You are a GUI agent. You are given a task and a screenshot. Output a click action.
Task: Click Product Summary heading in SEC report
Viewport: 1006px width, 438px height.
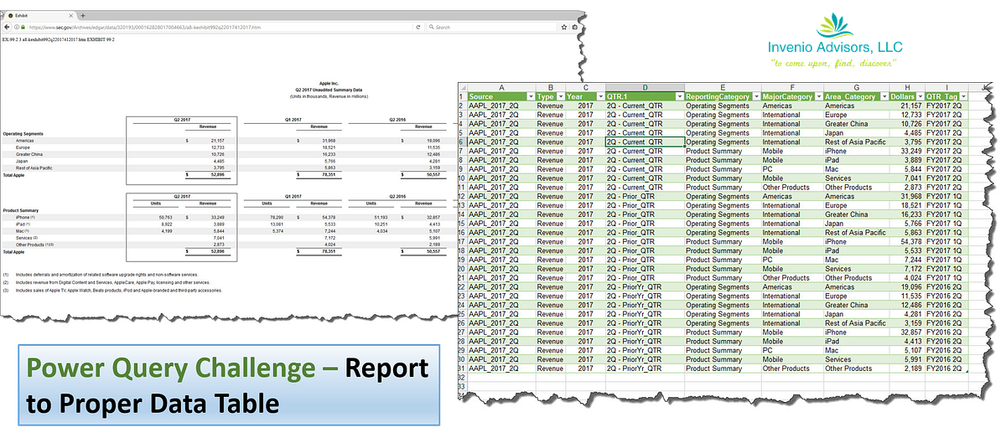[21, 210]
